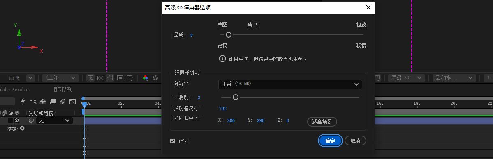Click the 取消 button

click(355, 141)
